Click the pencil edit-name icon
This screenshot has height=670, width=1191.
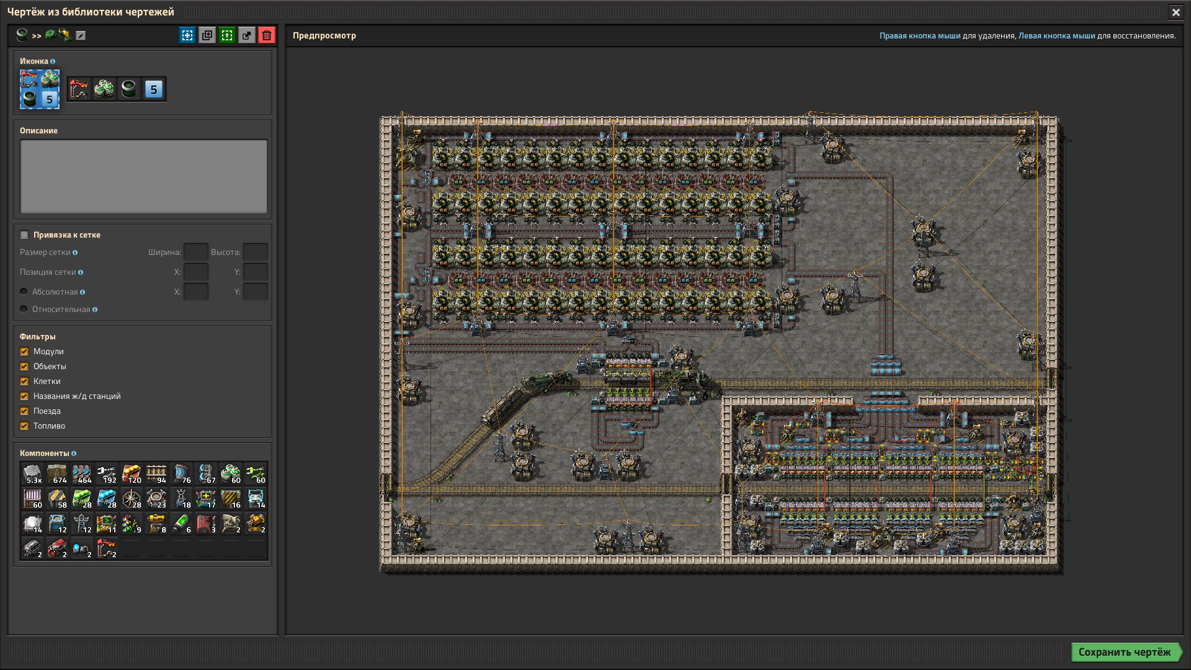81,36
